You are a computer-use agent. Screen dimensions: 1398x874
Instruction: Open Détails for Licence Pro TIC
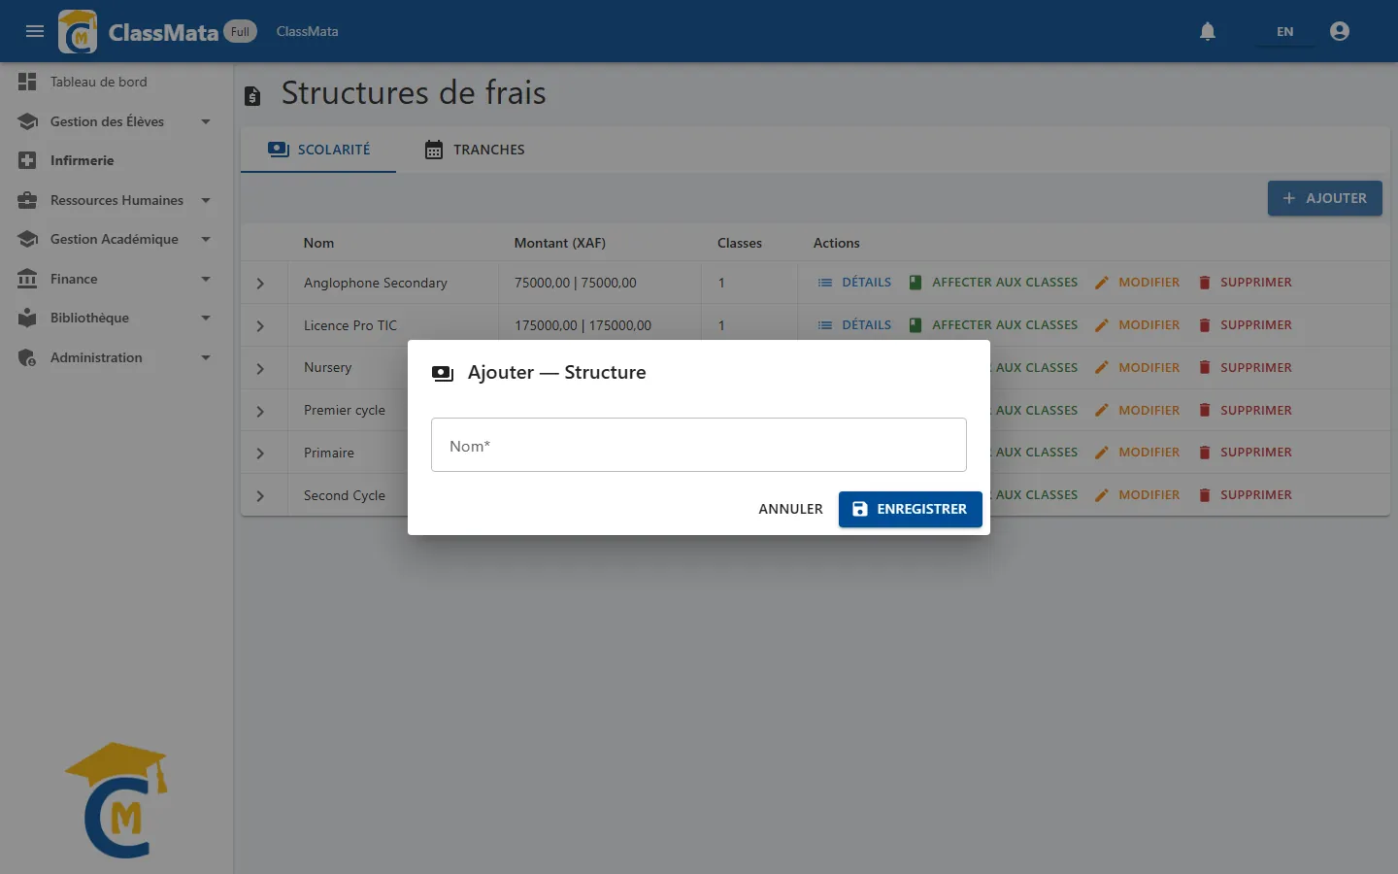[854, 325]
